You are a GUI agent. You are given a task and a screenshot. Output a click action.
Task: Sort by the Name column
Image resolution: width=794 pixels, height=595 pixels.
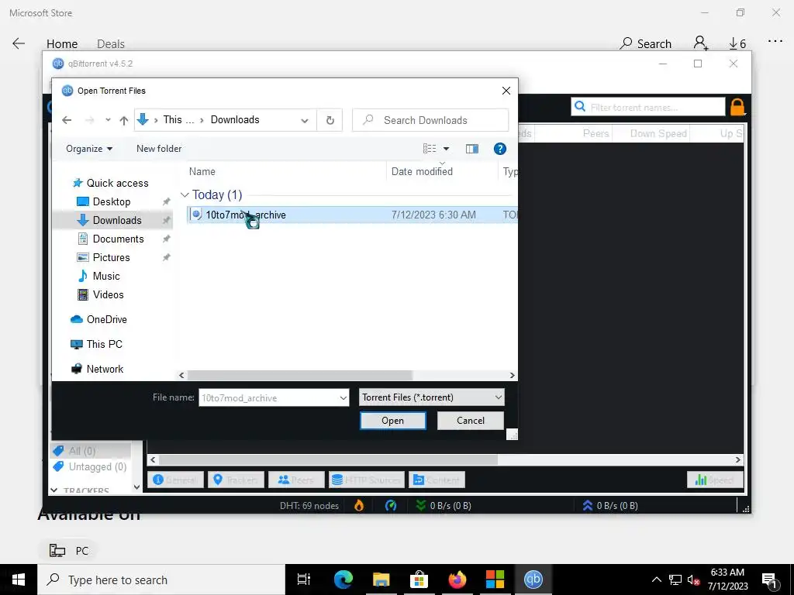[x=202, y=171]
